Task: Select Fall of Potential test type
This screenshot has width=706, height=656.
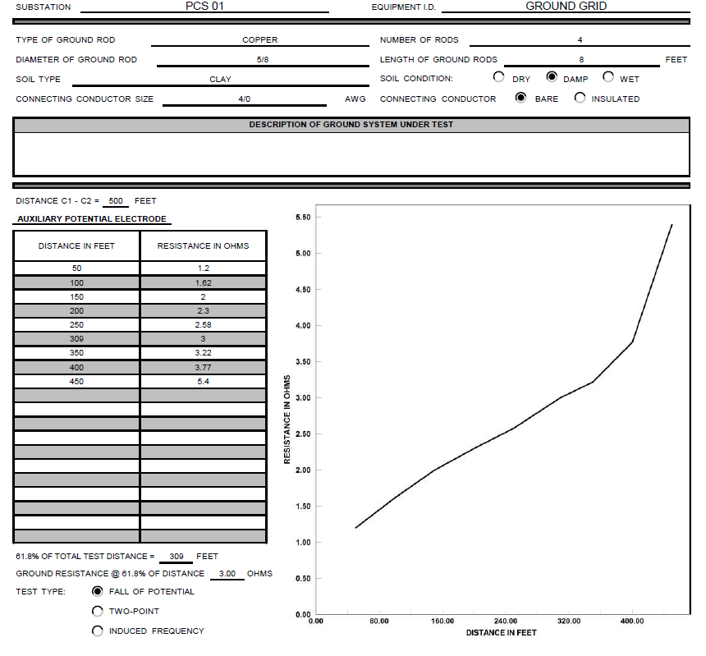Action: 98,591
